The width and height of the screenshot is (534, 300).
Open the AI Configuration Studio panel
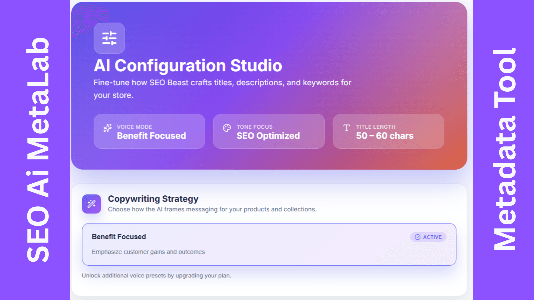188,65
